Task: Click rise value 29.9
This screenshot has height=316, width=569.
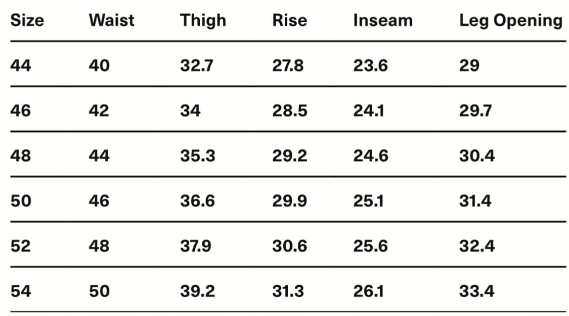Action: 290,201
